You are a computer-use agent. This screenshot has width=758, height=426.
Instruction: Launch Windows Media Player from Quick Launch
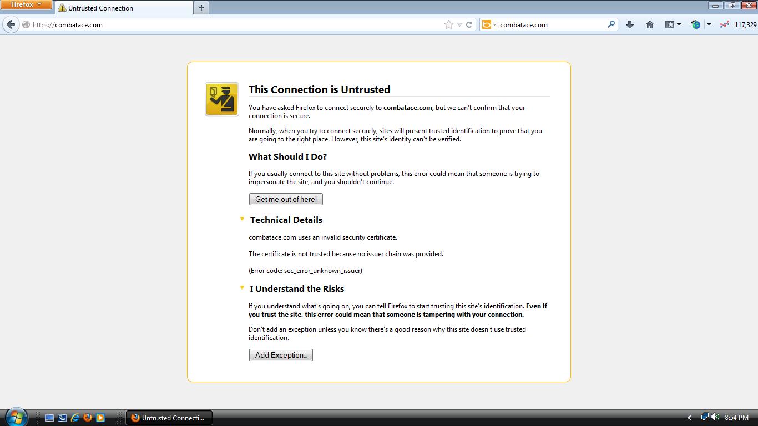pyautogui.click(x=100, y=418)
